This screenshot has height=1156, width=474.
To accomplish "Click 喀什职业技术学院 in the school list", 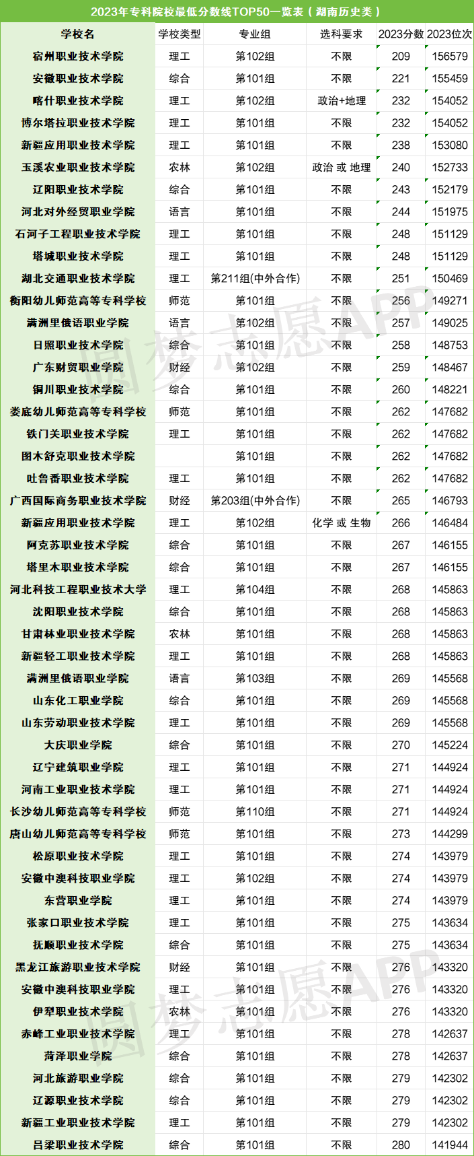I will pyautogui.click(x=78, y=101).
